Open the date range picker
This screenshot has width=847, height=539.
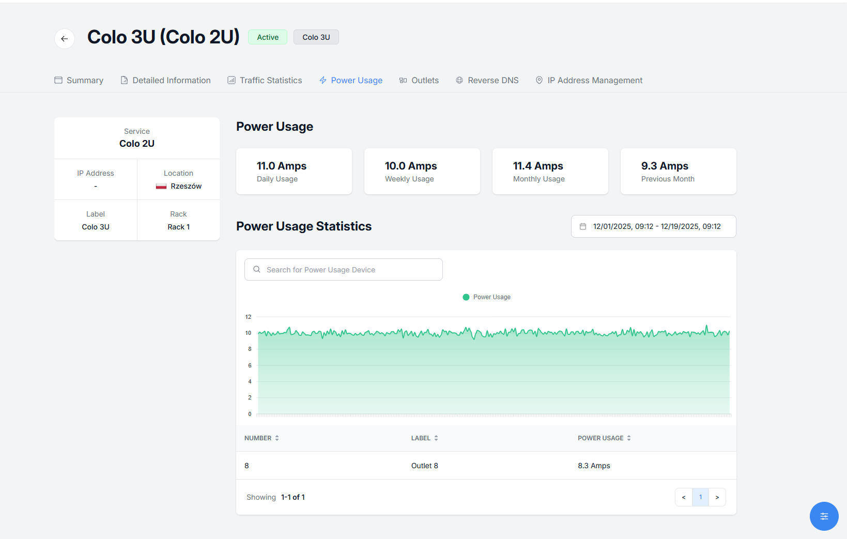point(653,226)
